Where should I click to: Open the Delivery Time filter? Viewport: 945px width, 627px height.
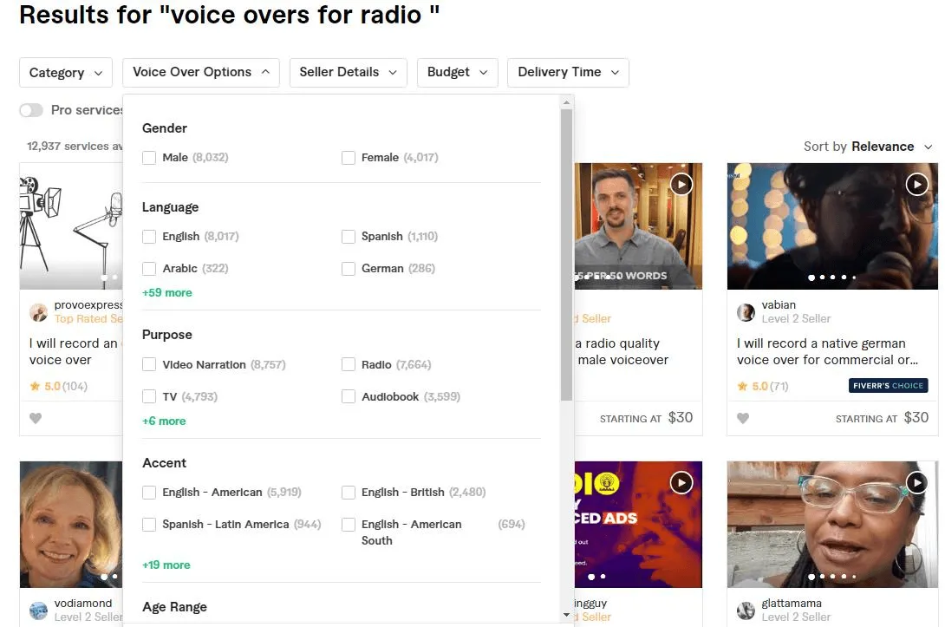[x=567, y=72]
